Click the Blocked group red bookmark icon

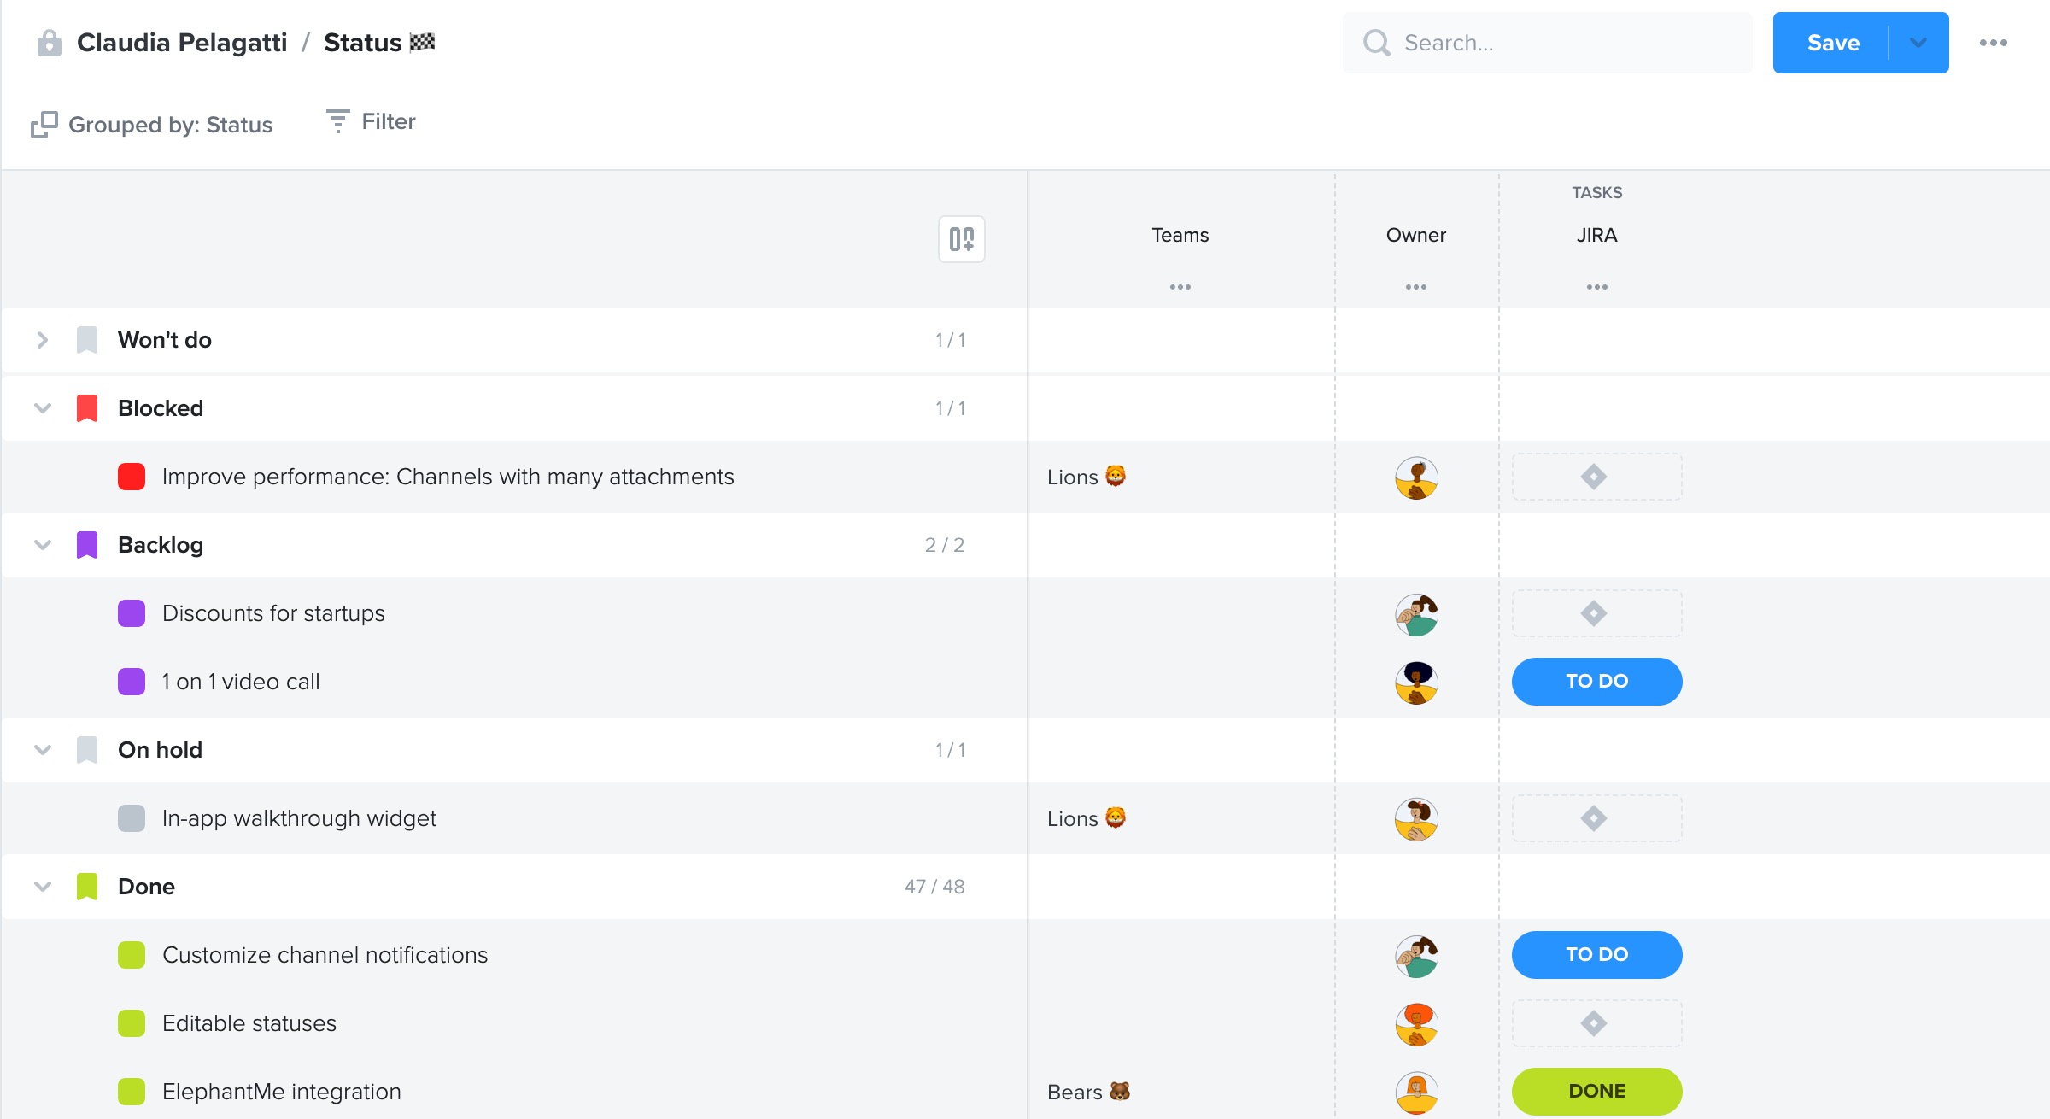click(x=87, y=408)
